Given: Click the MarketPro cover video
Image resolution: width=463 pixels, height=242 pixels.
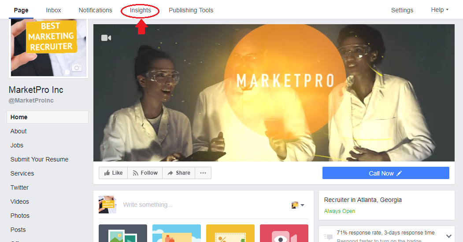Looking at the screenshot, I should pos(274,92).
